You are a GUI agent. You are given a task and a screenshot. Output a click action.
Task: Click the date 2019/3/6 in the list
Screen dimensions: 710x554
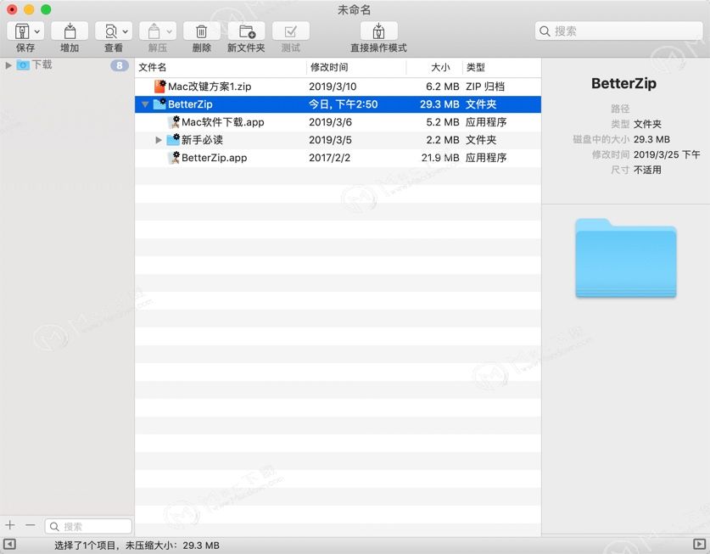tap(330, 122)
